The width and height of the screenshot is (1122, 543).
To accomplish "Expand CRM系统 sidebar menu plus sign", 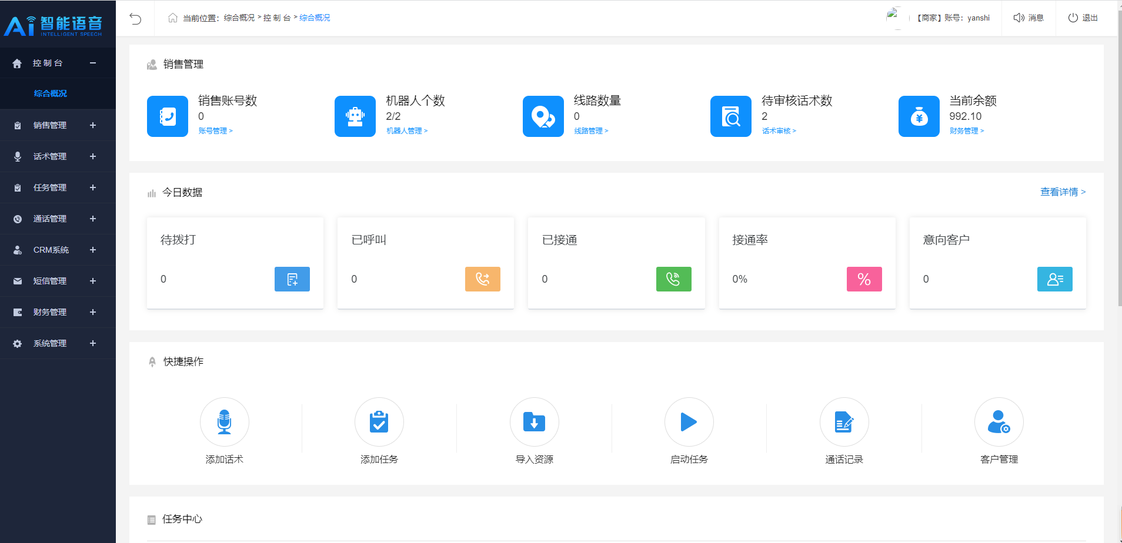I will click(93, 250).
